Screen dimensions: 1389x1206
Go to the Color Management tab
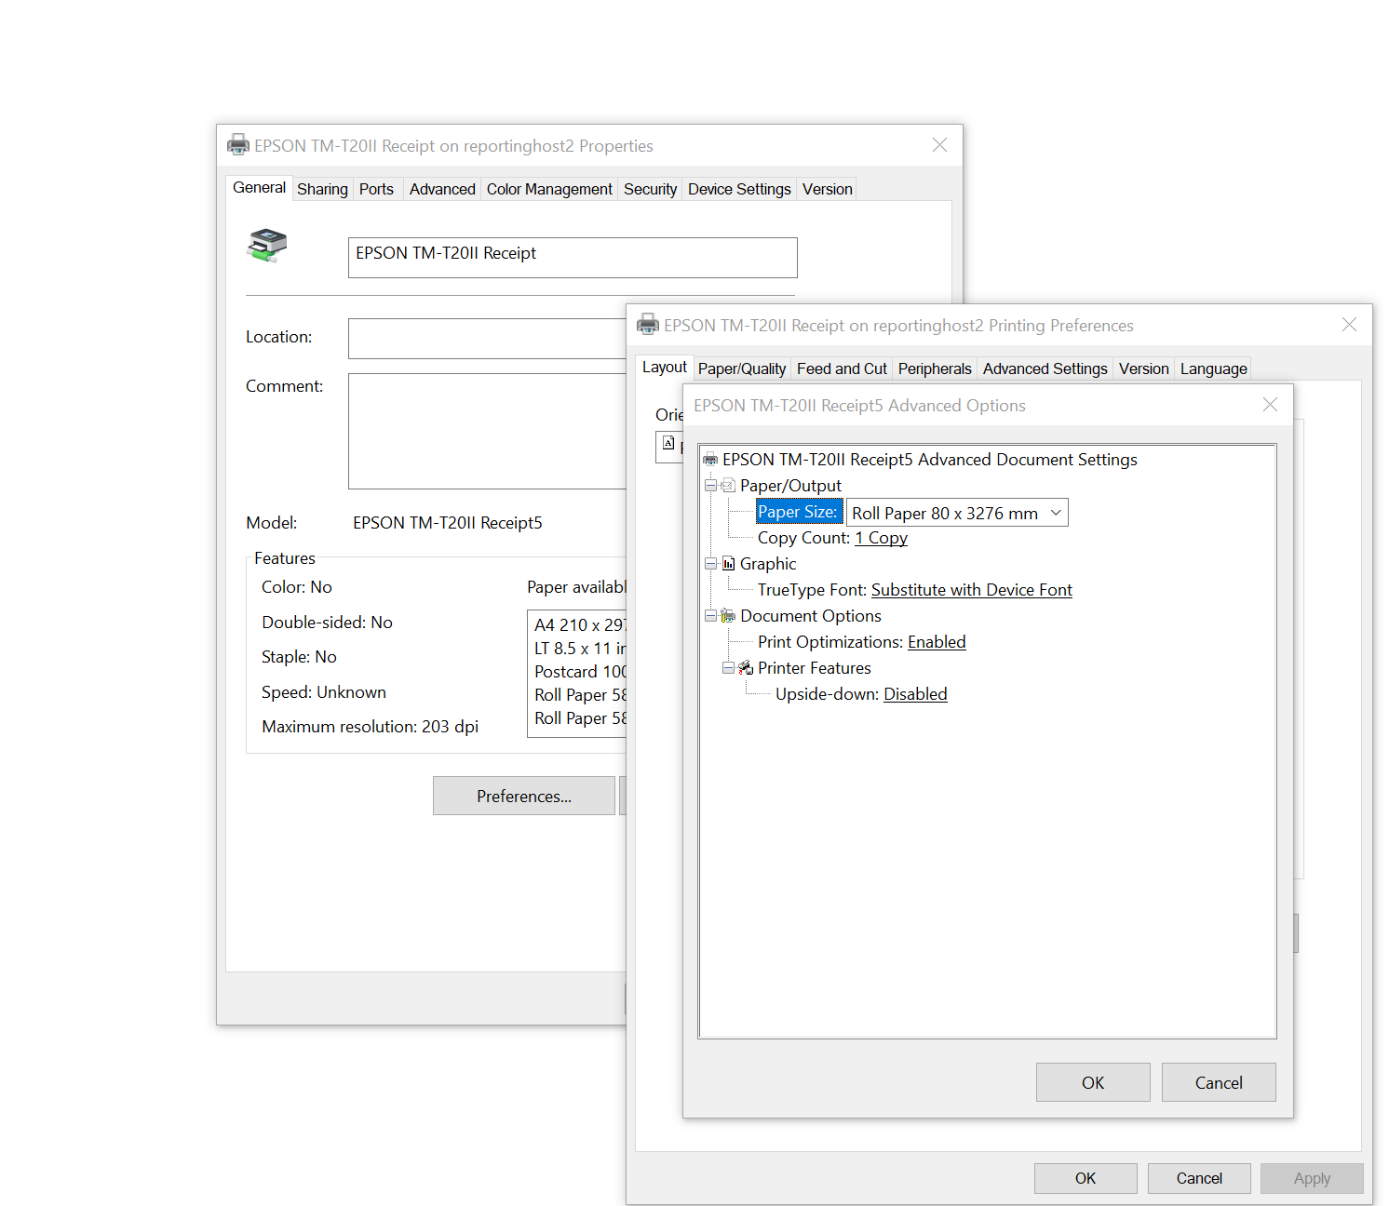[x=549, y=189]
